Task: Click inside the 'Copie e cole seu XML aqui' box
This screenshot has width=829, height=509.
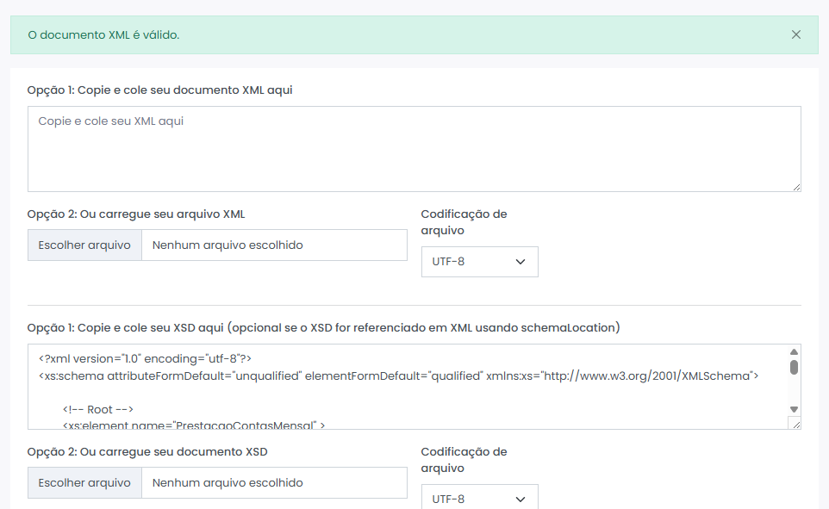Action: pyautogui.click(x=414, y=146)
